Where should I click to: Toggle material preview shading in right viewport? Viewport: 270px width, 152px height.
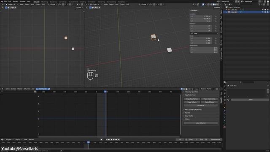(x=216, y=5)
